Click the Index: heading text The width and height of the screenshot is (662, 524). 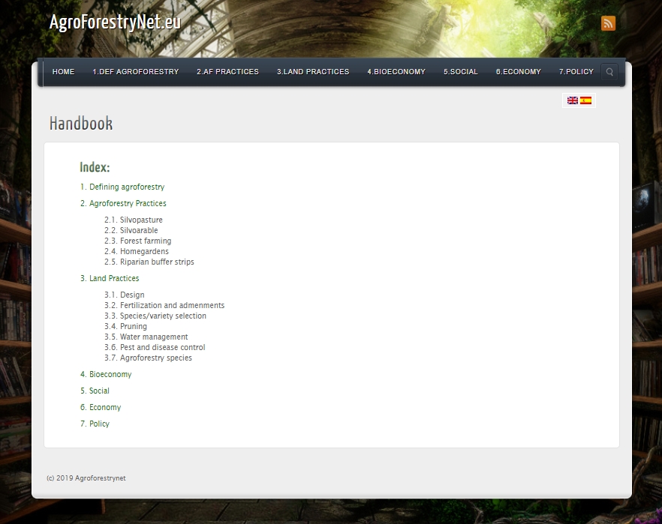point(95,167)
